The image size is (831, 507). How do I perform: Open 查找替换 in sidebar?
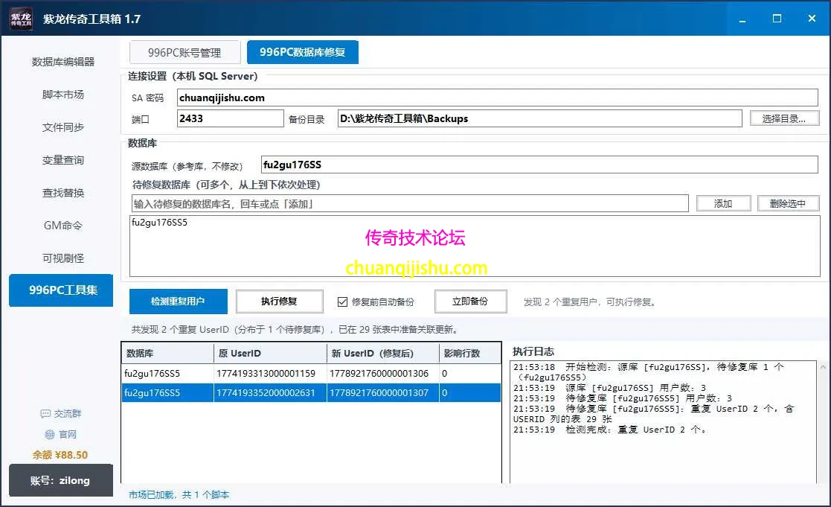pos(63,193)
